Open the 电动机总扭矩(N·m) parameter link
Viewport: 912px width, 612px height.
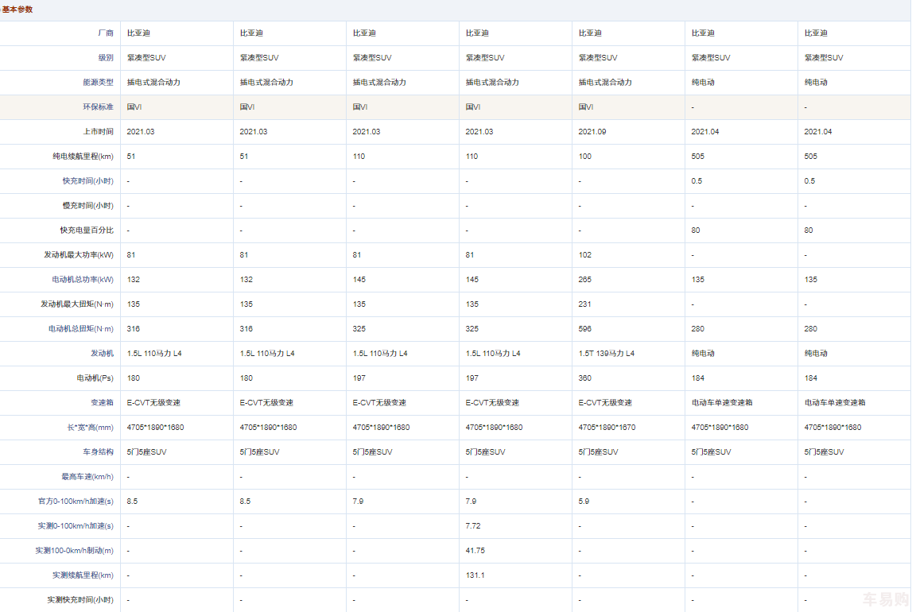click(81, 329)
